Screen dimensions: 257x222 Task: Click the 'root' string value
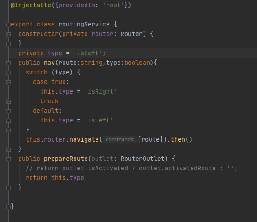click(x=113, y=5)
